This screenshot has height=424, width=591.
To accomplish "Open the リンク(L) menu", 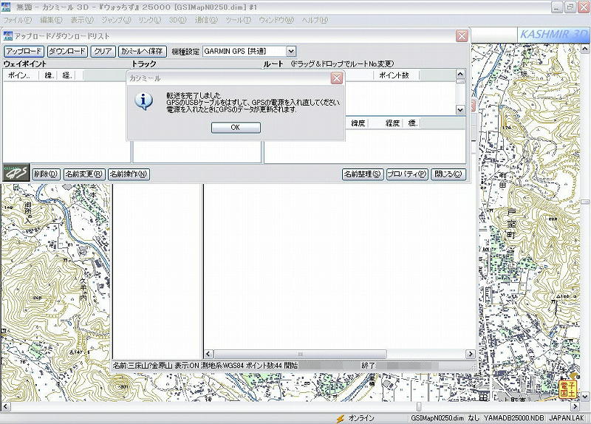I will [x=150, y=20].
